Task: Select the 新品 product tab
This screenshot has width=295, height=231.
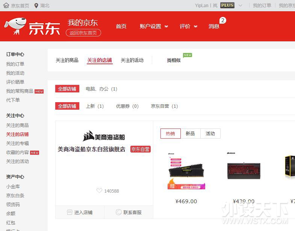Action: point(191,134)
